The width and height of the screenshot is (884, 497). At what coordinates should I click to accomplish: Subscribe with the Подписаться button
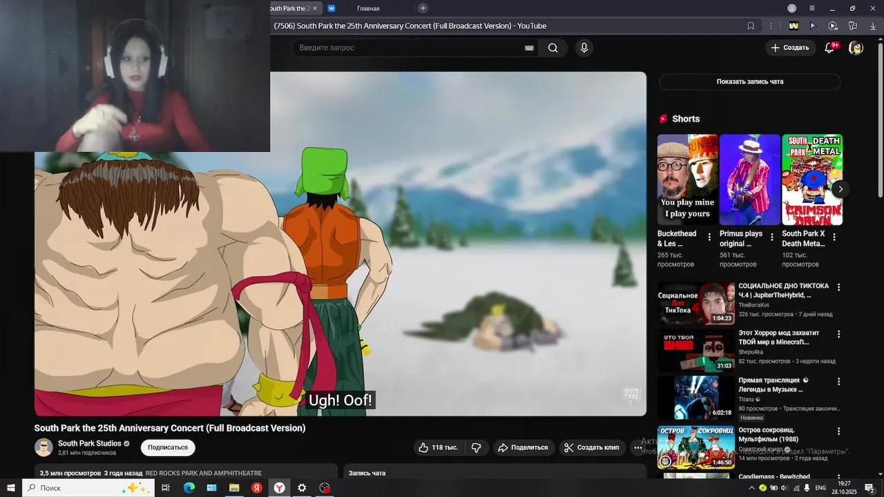click(x=168, y=447)
